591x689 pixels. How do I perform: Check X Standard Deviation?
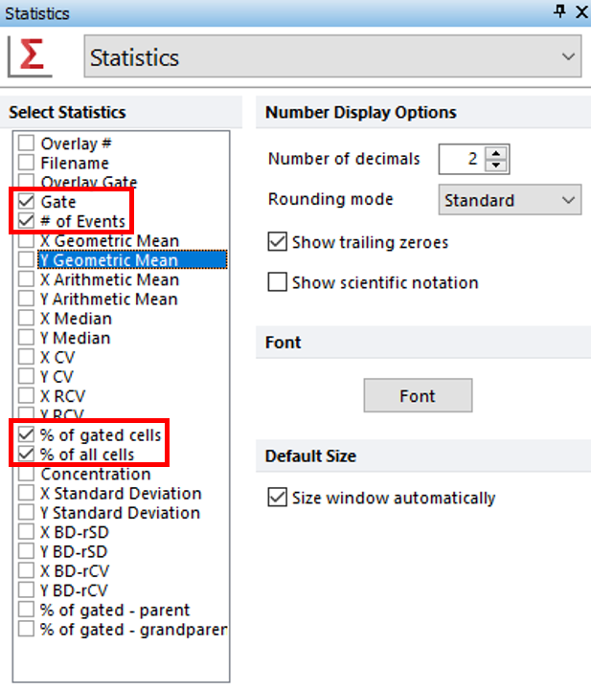click(27, 493)
